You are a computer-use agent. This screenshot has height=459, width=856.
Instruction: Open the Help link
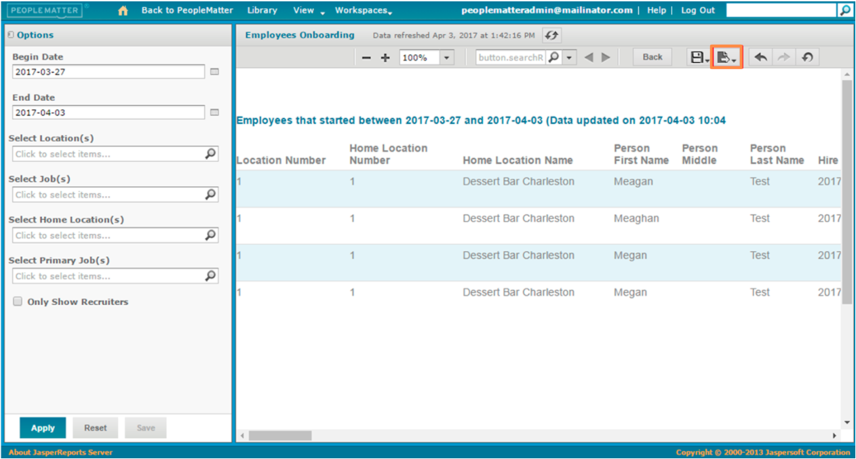click(x=656, y=11)
